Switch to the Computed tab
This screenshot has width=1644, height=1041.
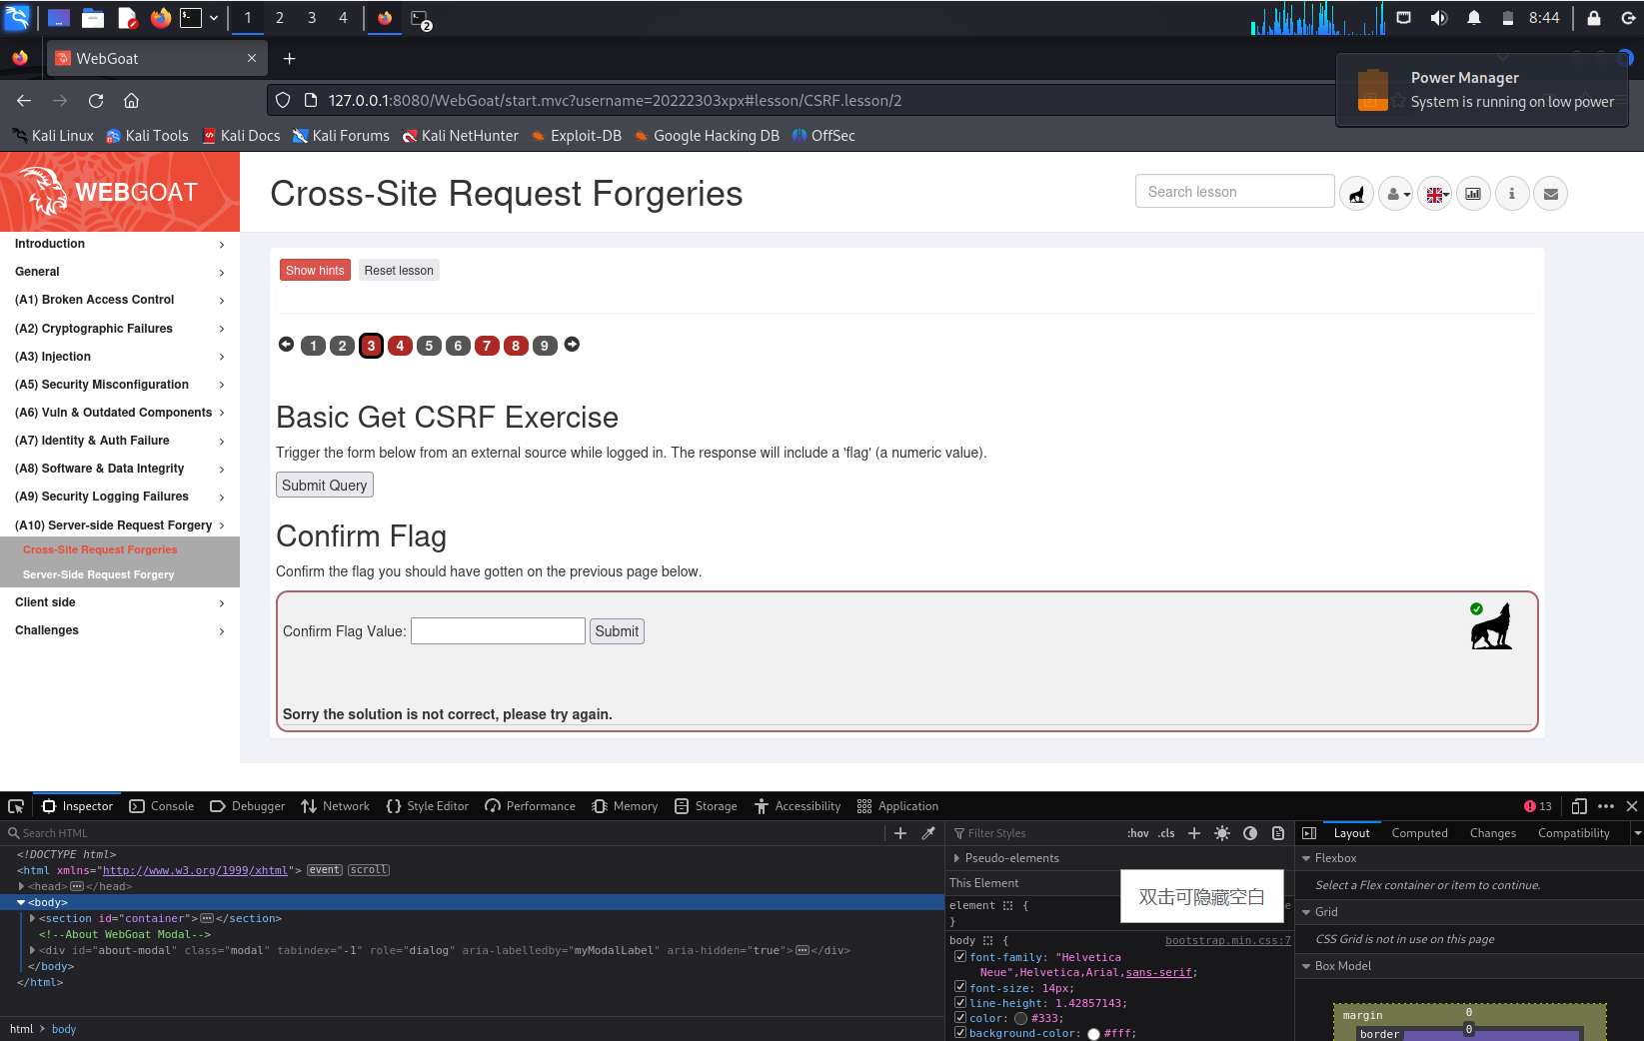[x=1419, y=833]
